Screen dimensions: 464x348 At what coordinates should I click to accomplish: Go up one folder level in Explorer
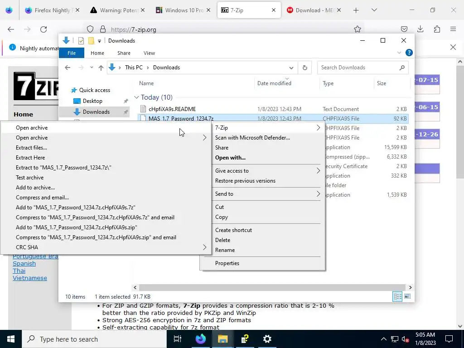(101, 68)
